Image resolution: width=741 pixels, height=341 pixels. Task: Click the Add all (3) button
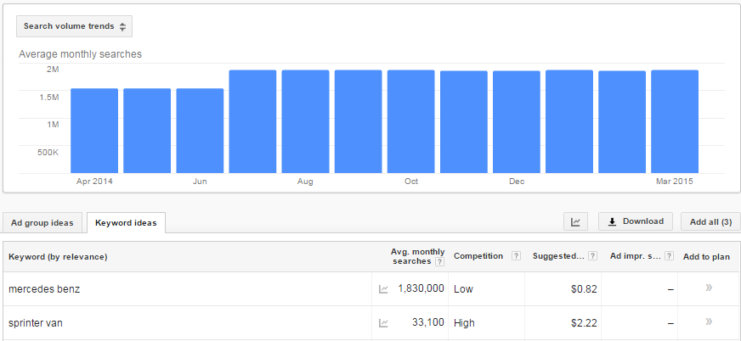coord(710,221)
